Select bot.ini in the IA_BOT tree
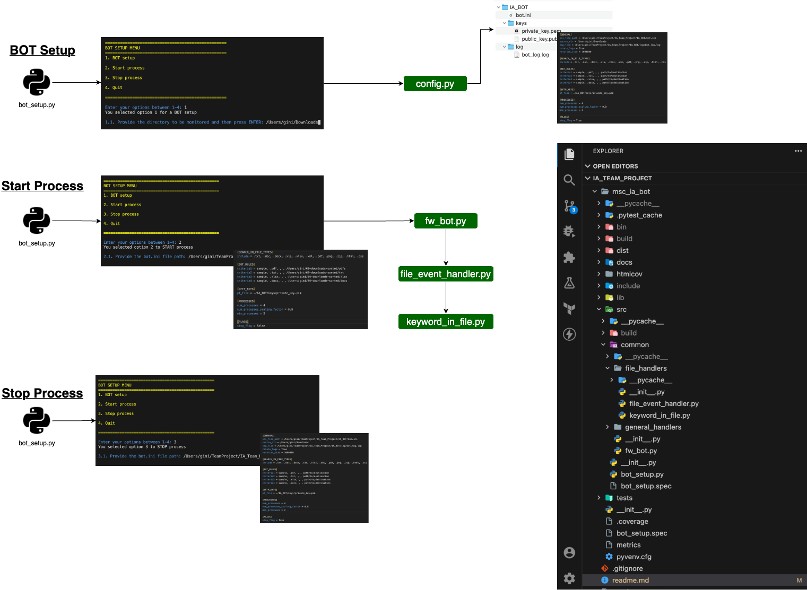Image resolution: width=807 pixels, height=590 pixels. pos(523,15)
